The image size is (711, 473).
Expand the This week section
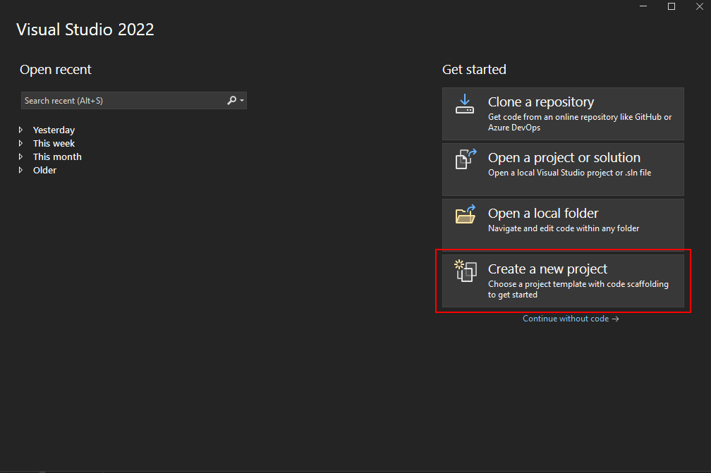tap(20, 143)
